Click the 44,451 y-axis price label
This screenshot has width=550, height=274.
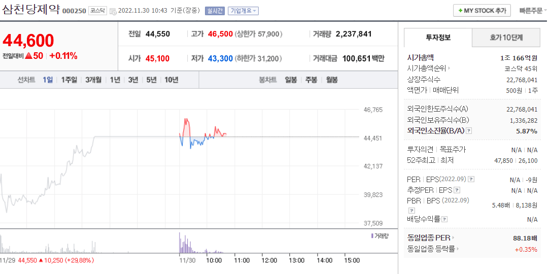pos(373,138)
